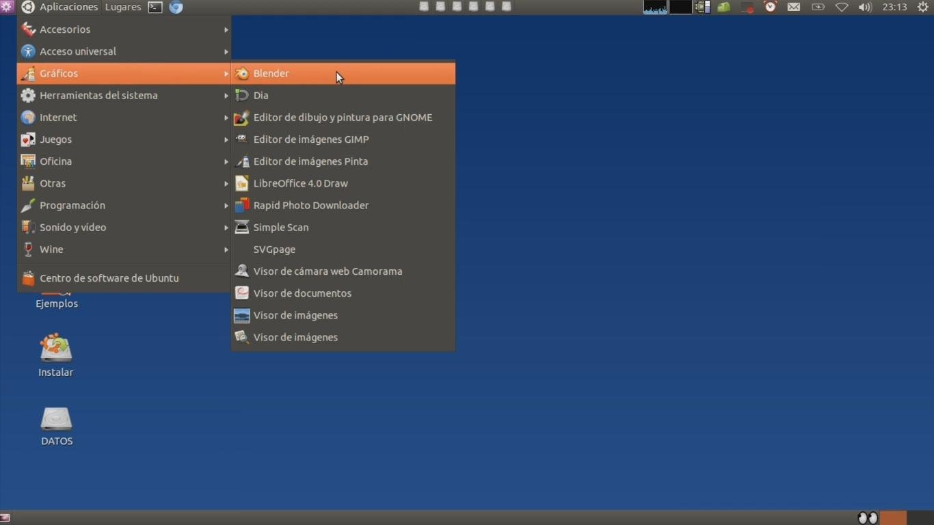Expand the Wine submenu
Viewport: 934px width, 525px height.
click(124, 249)
